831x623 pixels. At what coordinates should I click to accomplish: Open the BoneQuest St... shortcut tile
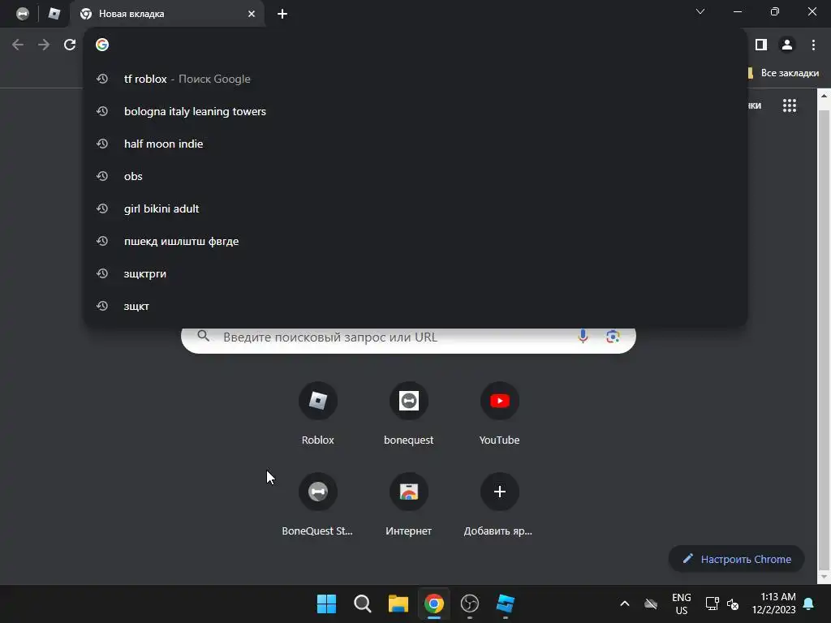pos(317,505)
